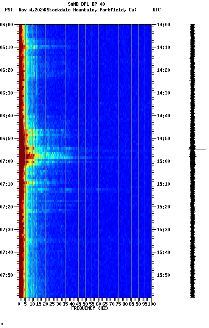Click the 07:00 PST time label
This screenshot has width=209, height=328.
point(6,161)
